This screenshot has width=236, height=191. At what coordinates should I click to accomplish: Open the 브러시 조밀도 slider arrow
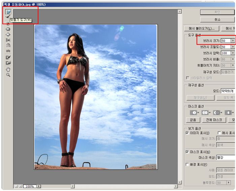233,47
